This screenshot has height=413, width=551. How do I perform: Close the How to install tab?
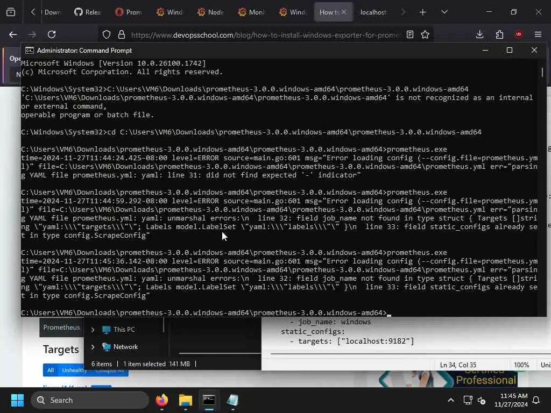click(x=344, y=12)
